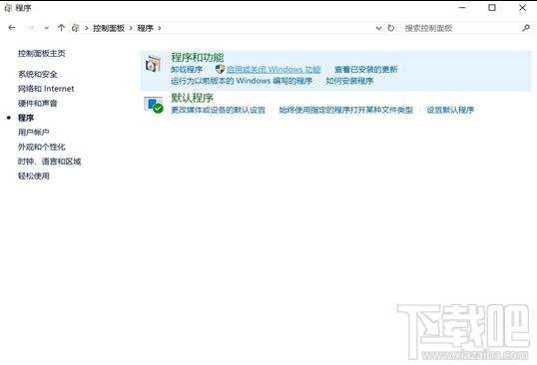Open 用户帐户 category

click(x=34, y=132)
